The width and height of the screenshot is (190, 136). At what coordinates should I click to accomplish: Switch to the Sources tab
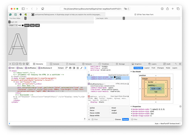coord(71,64)
